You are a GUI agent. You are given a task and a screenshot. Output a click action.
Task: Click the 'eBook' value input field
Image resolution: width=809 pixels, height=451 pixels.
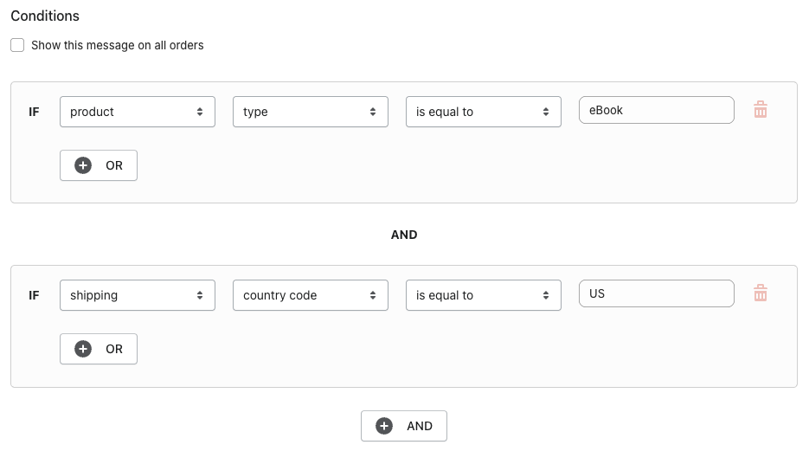pos(656,110)
